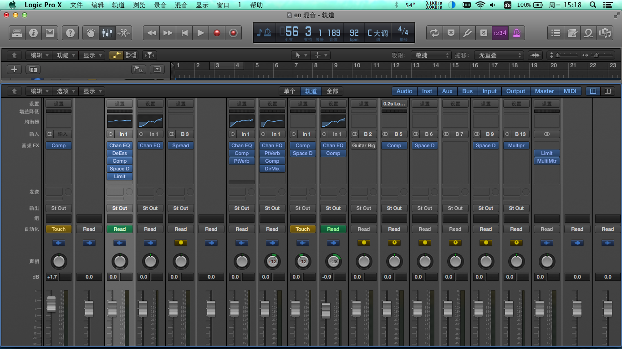
Task: Show the Inspector with the info icon
Action: coord(33,33)
